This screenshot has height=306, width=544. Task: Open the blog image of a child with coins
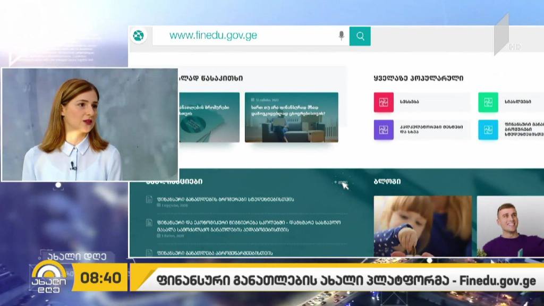point(422,226)
